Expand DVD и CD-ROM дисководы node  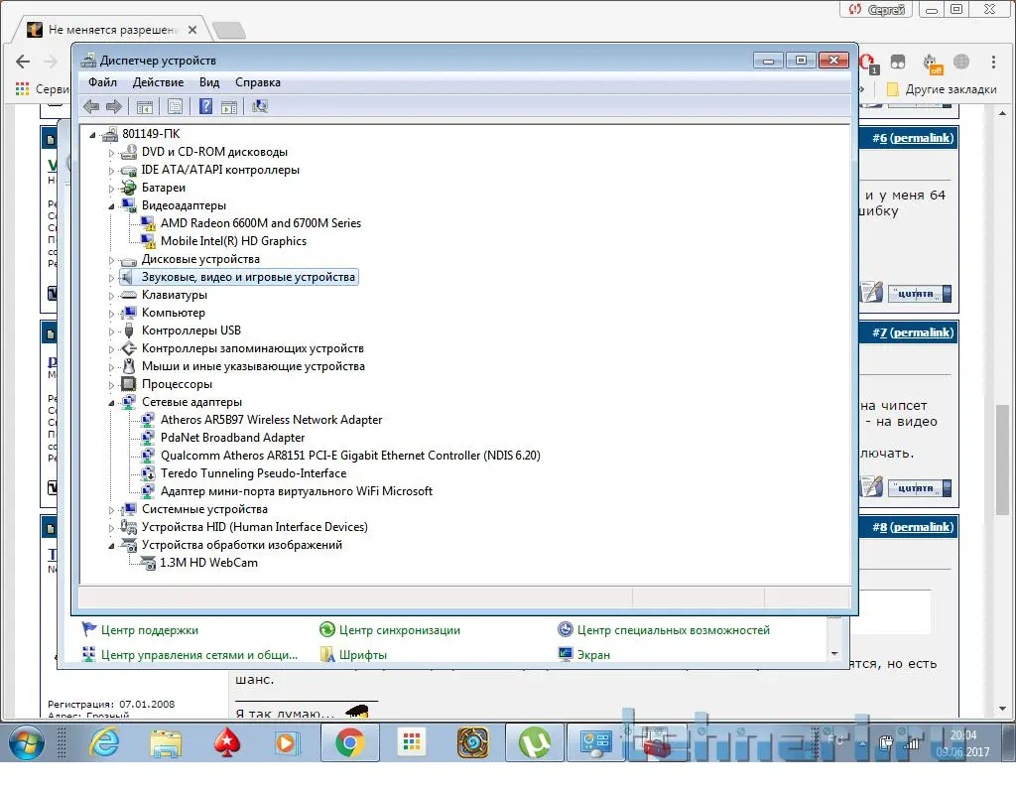[111, 153]
